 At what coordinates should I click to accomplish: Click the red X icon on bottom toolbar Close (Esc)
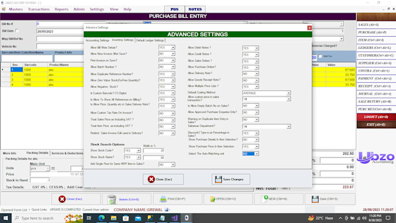point(62,199)
